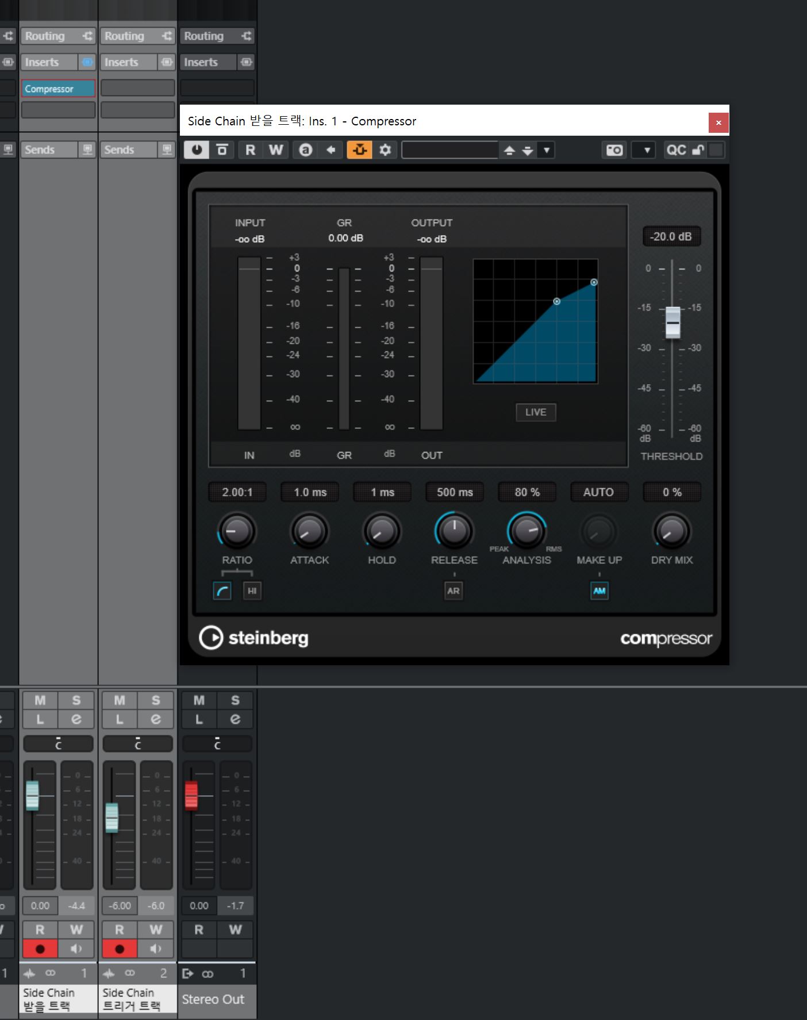Load next preset with down arrow

pyautogui.click(x=528, y=151)
